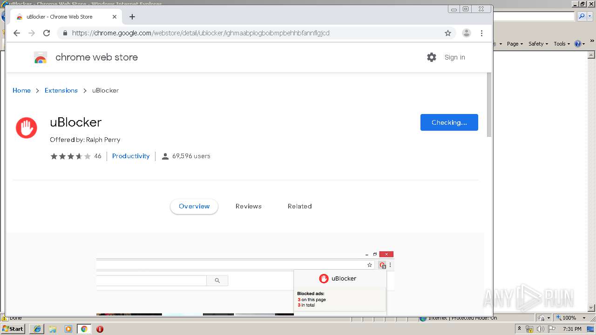Open a new Chrome tab

(x=132, y=17)
